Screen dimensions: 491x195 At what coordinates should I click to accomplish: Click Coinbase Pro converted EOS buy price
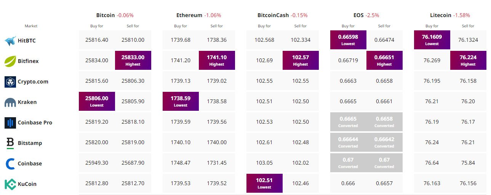348,122
